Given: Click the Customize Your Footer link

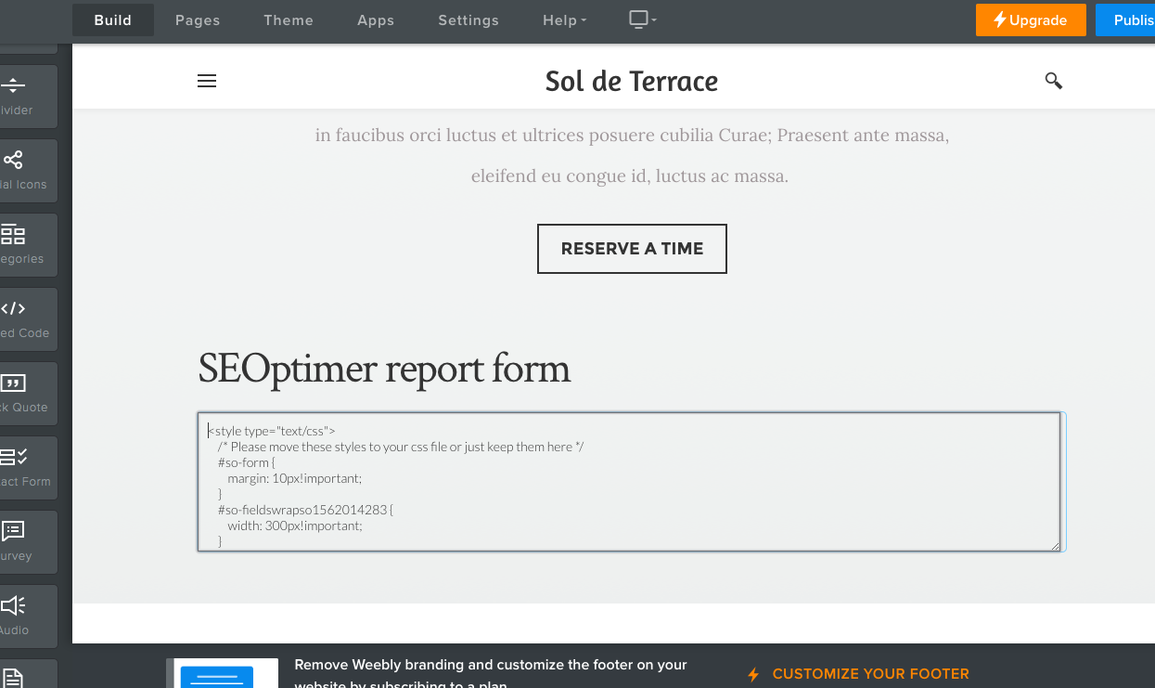Looking at the screenshot, I should click(x=870, y=674).
